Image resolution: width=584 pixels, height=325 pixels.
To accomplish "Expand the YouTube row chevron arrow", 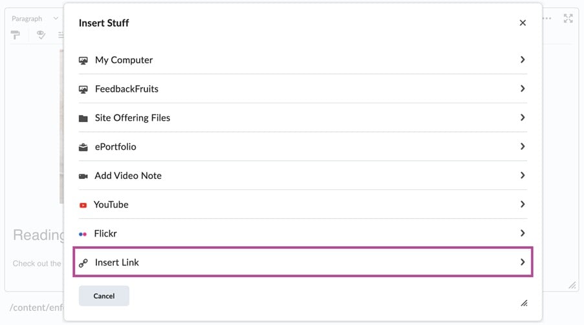I will tap(523, 204).
